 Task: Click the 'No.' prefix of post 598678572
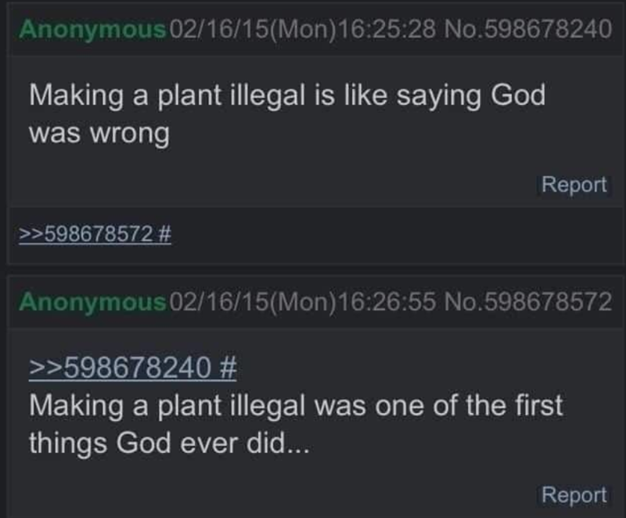(458, 302)
